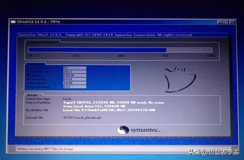Click the time elapsed value 19:48
This screenshot has width=244, height=160.
pyautogui.click(x=75, y=83)
